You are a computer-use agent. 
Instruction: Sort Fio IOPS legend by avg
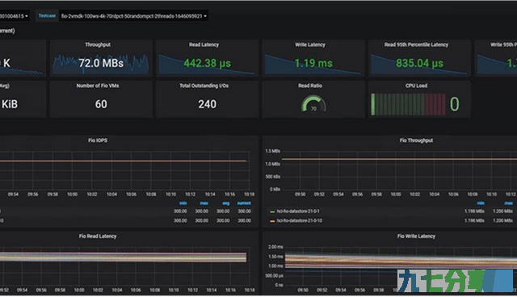225,203
